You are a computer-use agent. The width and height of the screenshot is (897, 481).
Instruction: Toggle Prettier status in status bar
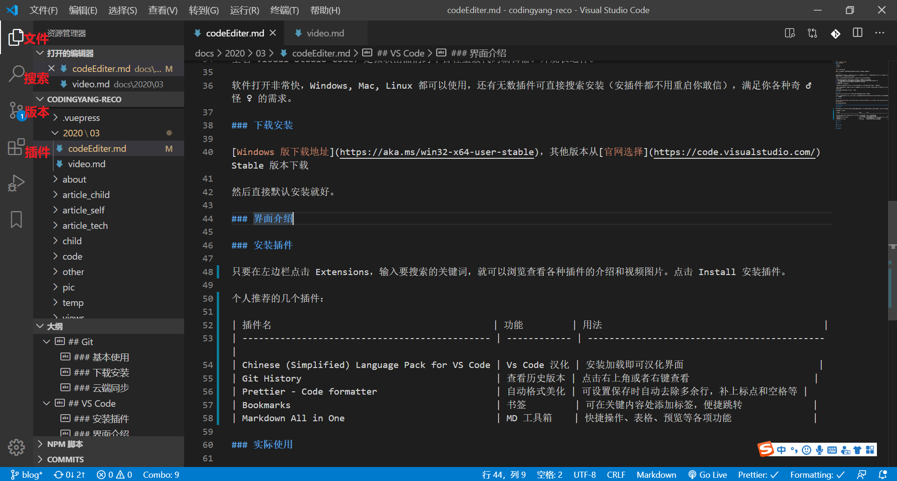point(758,474)
